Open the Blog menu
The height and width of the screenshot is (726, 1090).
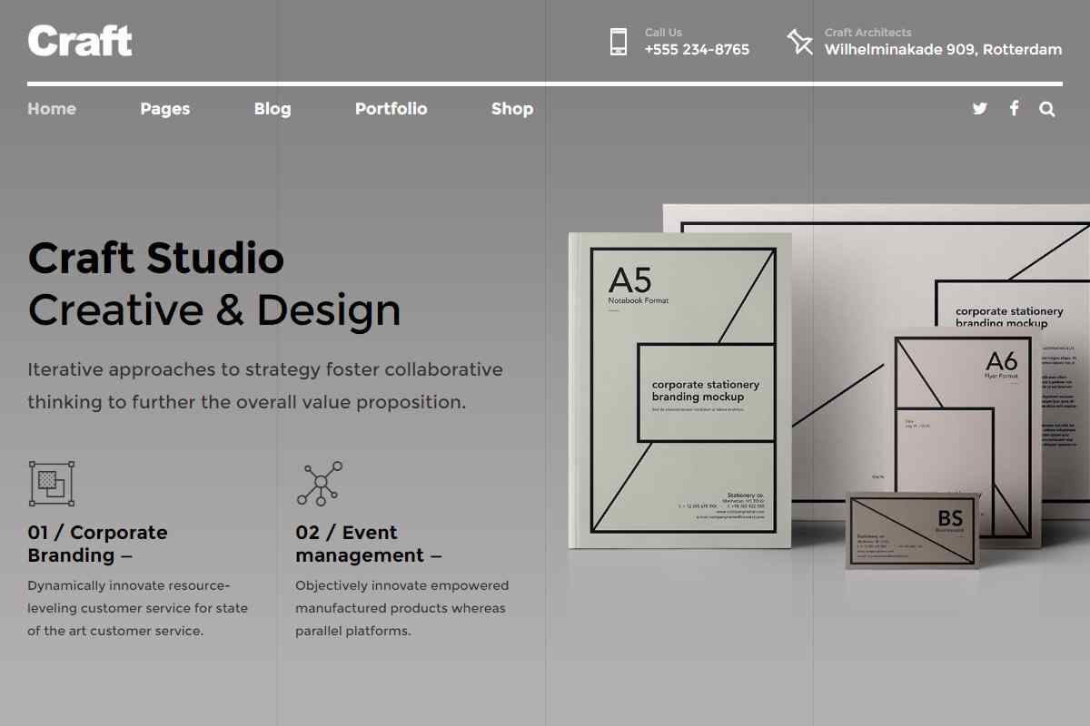pyautogui.click(x=272, y=109)
